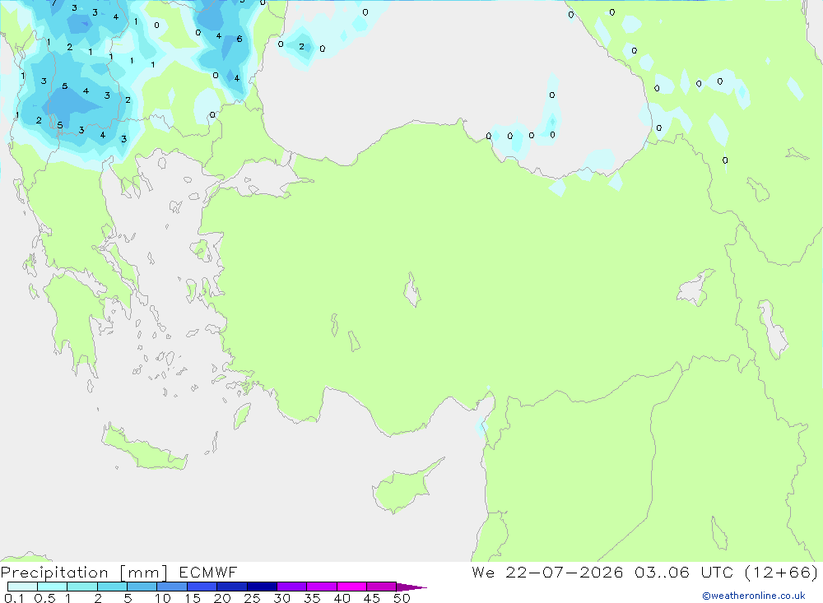Click the '0.5' legend scale label

[44, 598]
